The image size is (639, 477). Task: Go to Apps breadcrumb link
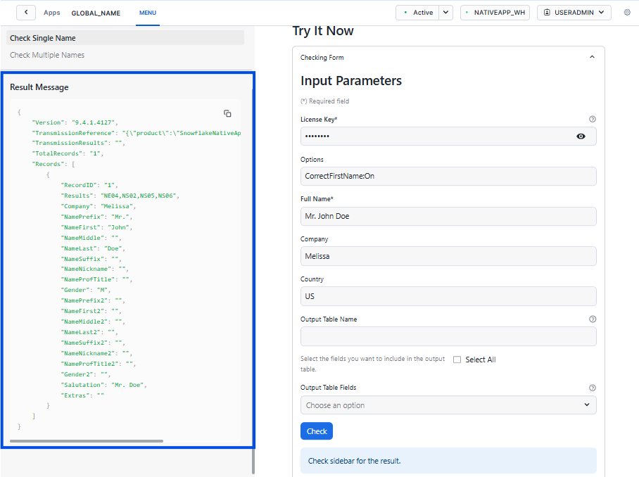pos(52,13)
